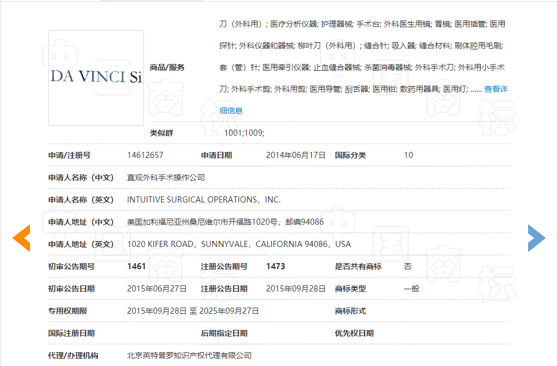
Task: Click the 商品/服务 label
Action: [167, 67]
